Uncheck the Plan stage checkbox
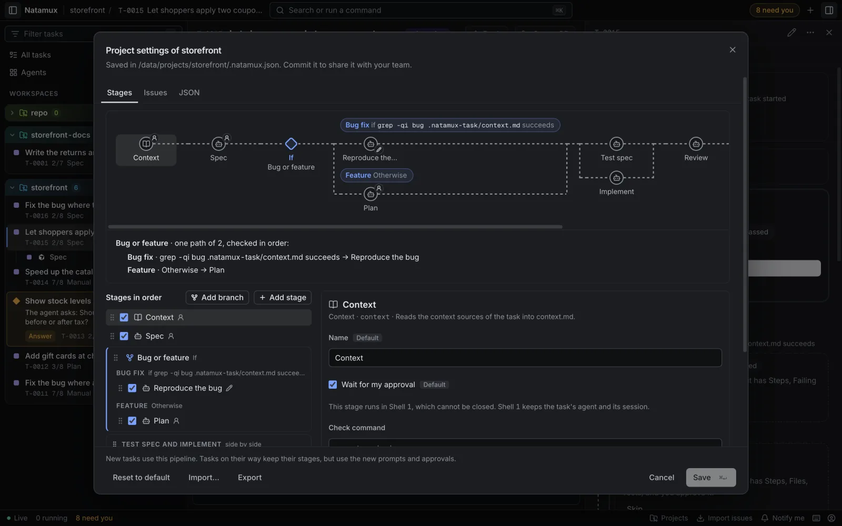The height and width of the screenshot is (526, 842). [x=132, y=421]
